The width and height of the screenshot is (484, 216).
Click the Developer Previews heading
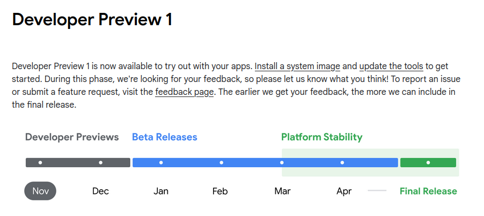72,137
